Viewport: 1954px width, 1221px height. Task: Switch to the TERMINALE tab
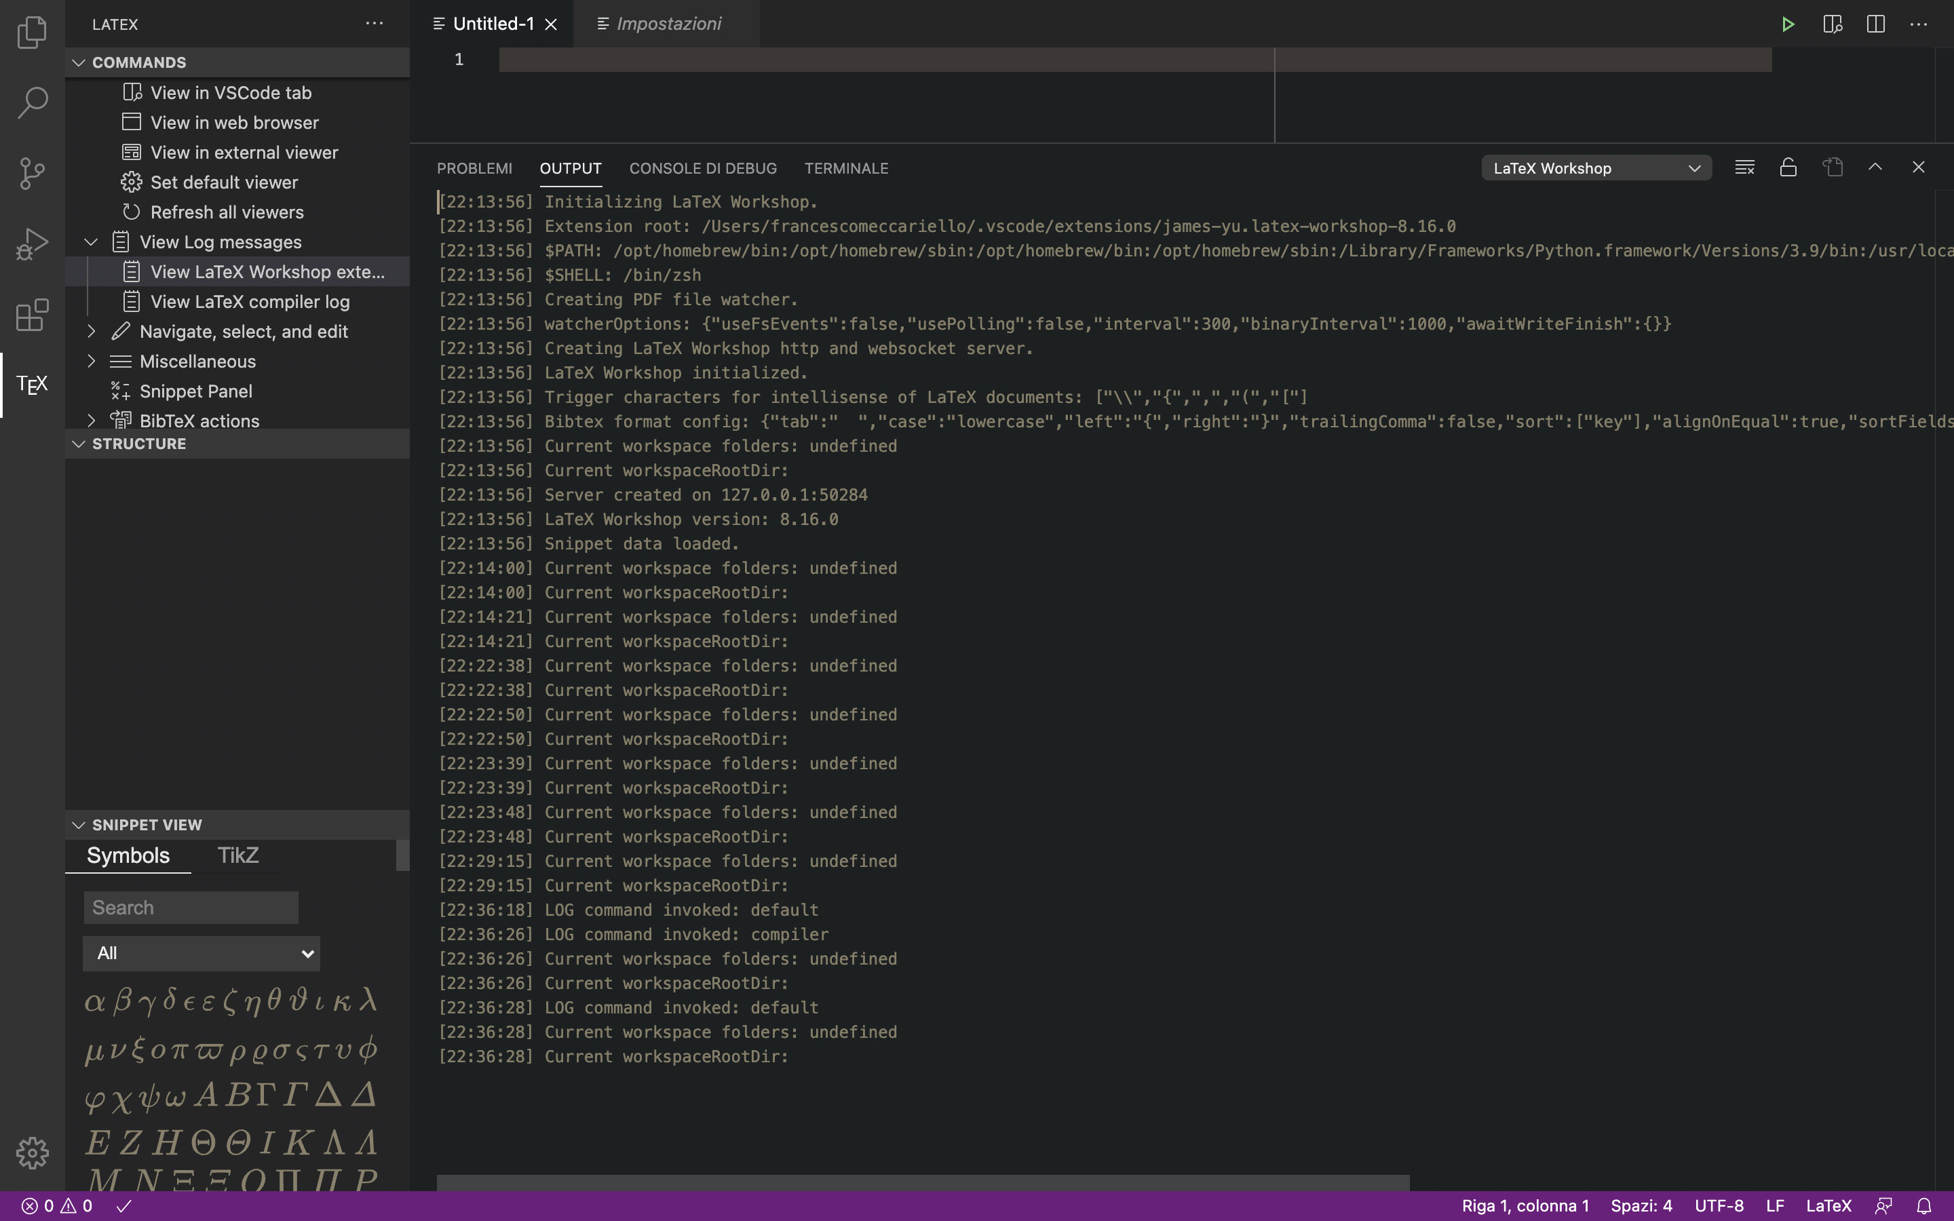[845, 168]
